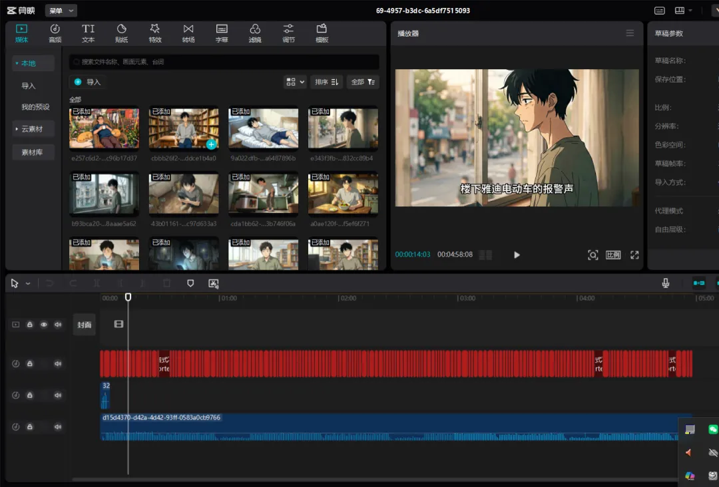Open the 文本 text tab

88,33
